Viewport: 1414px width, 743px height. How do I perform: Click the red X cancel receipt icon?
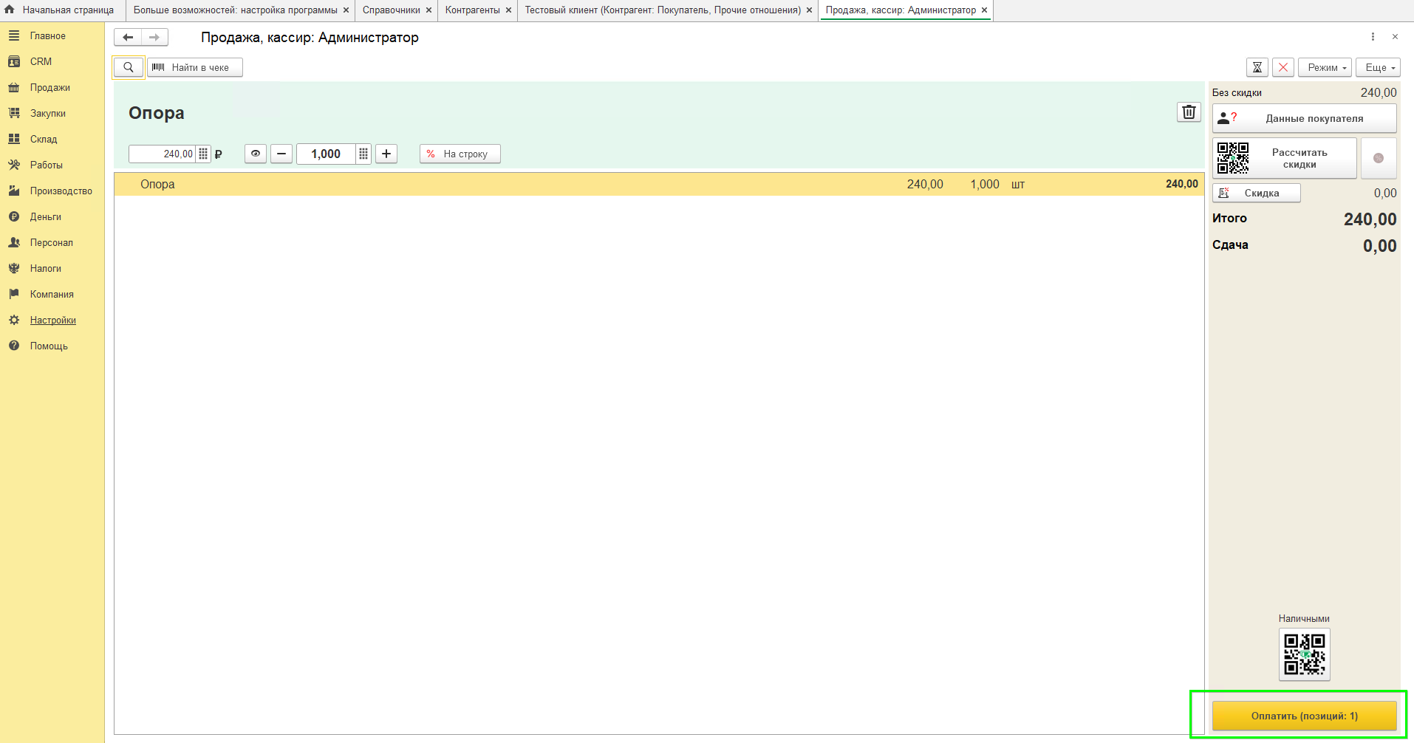(1283, 67)
